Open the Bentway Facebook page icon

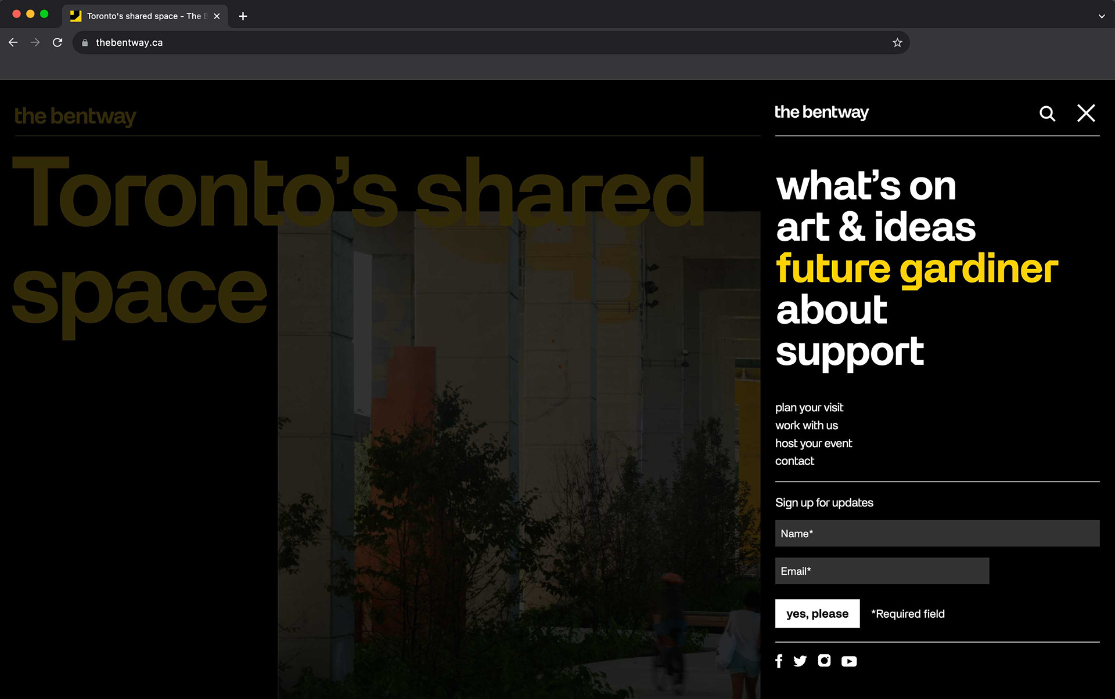point(779,661)
